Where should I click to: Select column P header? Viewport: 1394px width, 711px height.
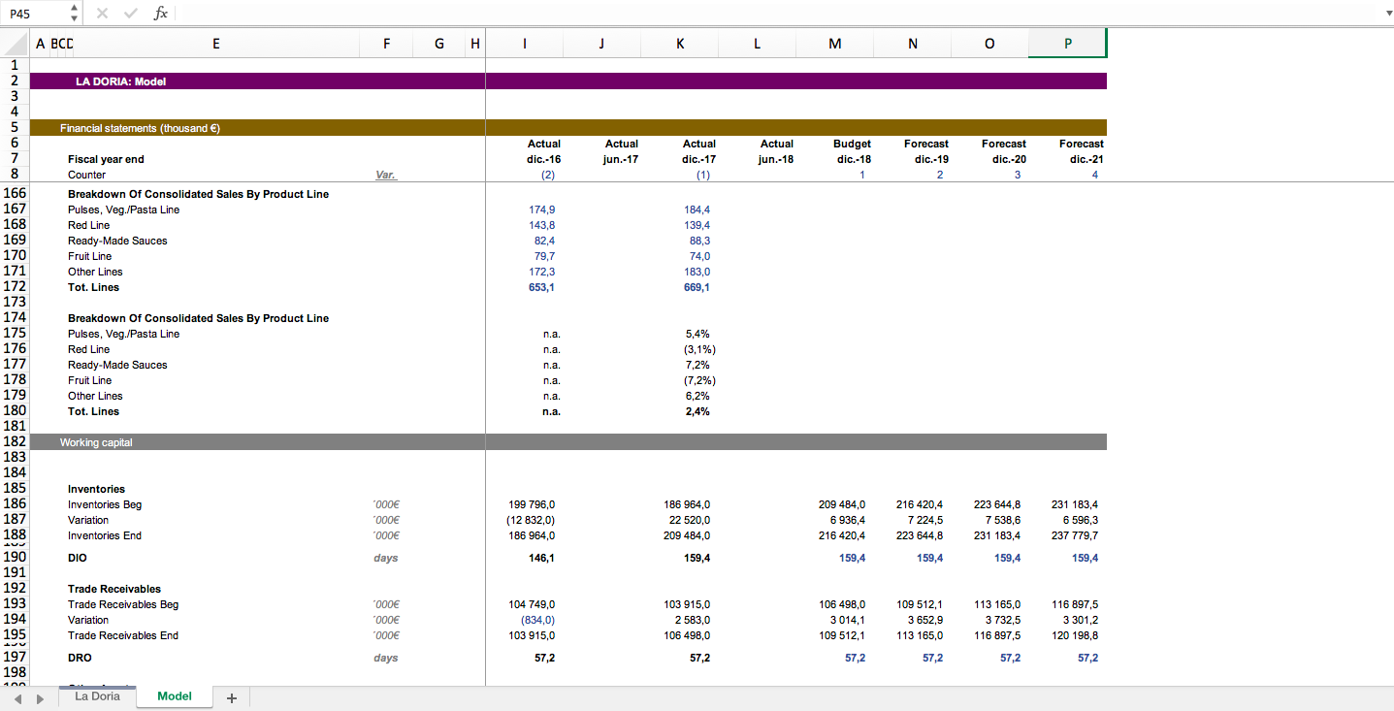coord(1068,43)
